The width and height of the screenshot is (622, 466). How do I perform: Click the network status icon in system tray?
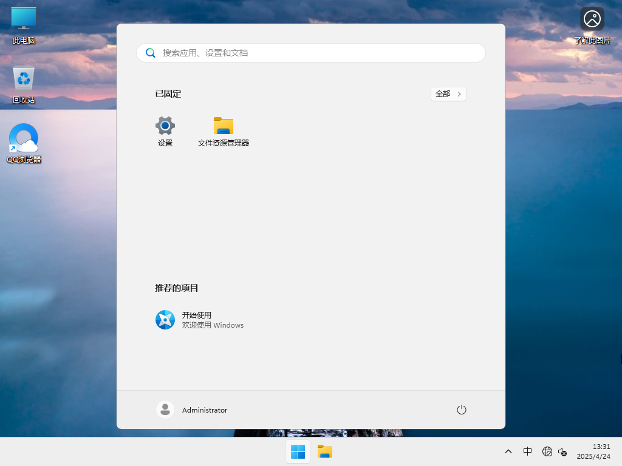(x=547, y=451)
